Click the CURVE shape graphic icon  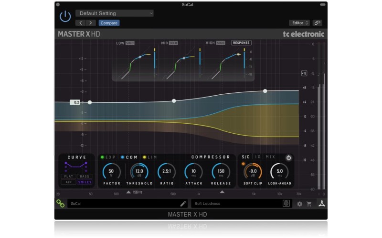(x=76, y=167)
